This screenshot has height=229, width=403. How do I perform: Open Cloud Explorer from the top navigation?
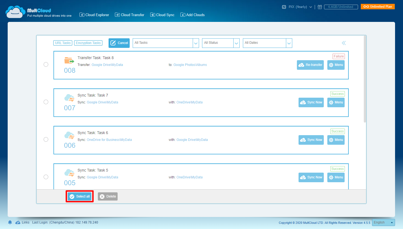point(94,15)
